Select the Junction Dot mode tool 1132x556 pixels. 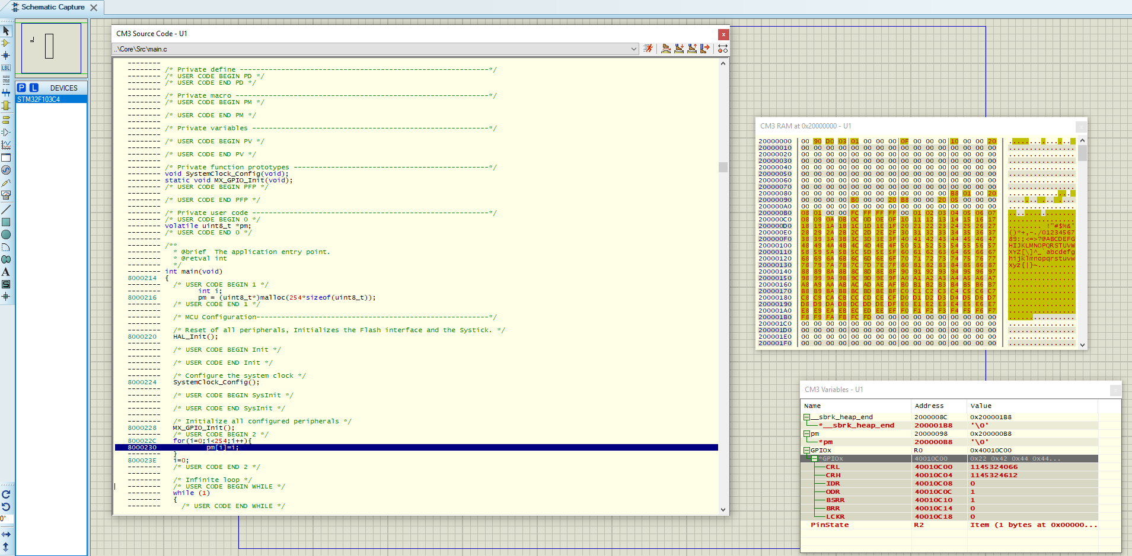click(x=6, y=55)
